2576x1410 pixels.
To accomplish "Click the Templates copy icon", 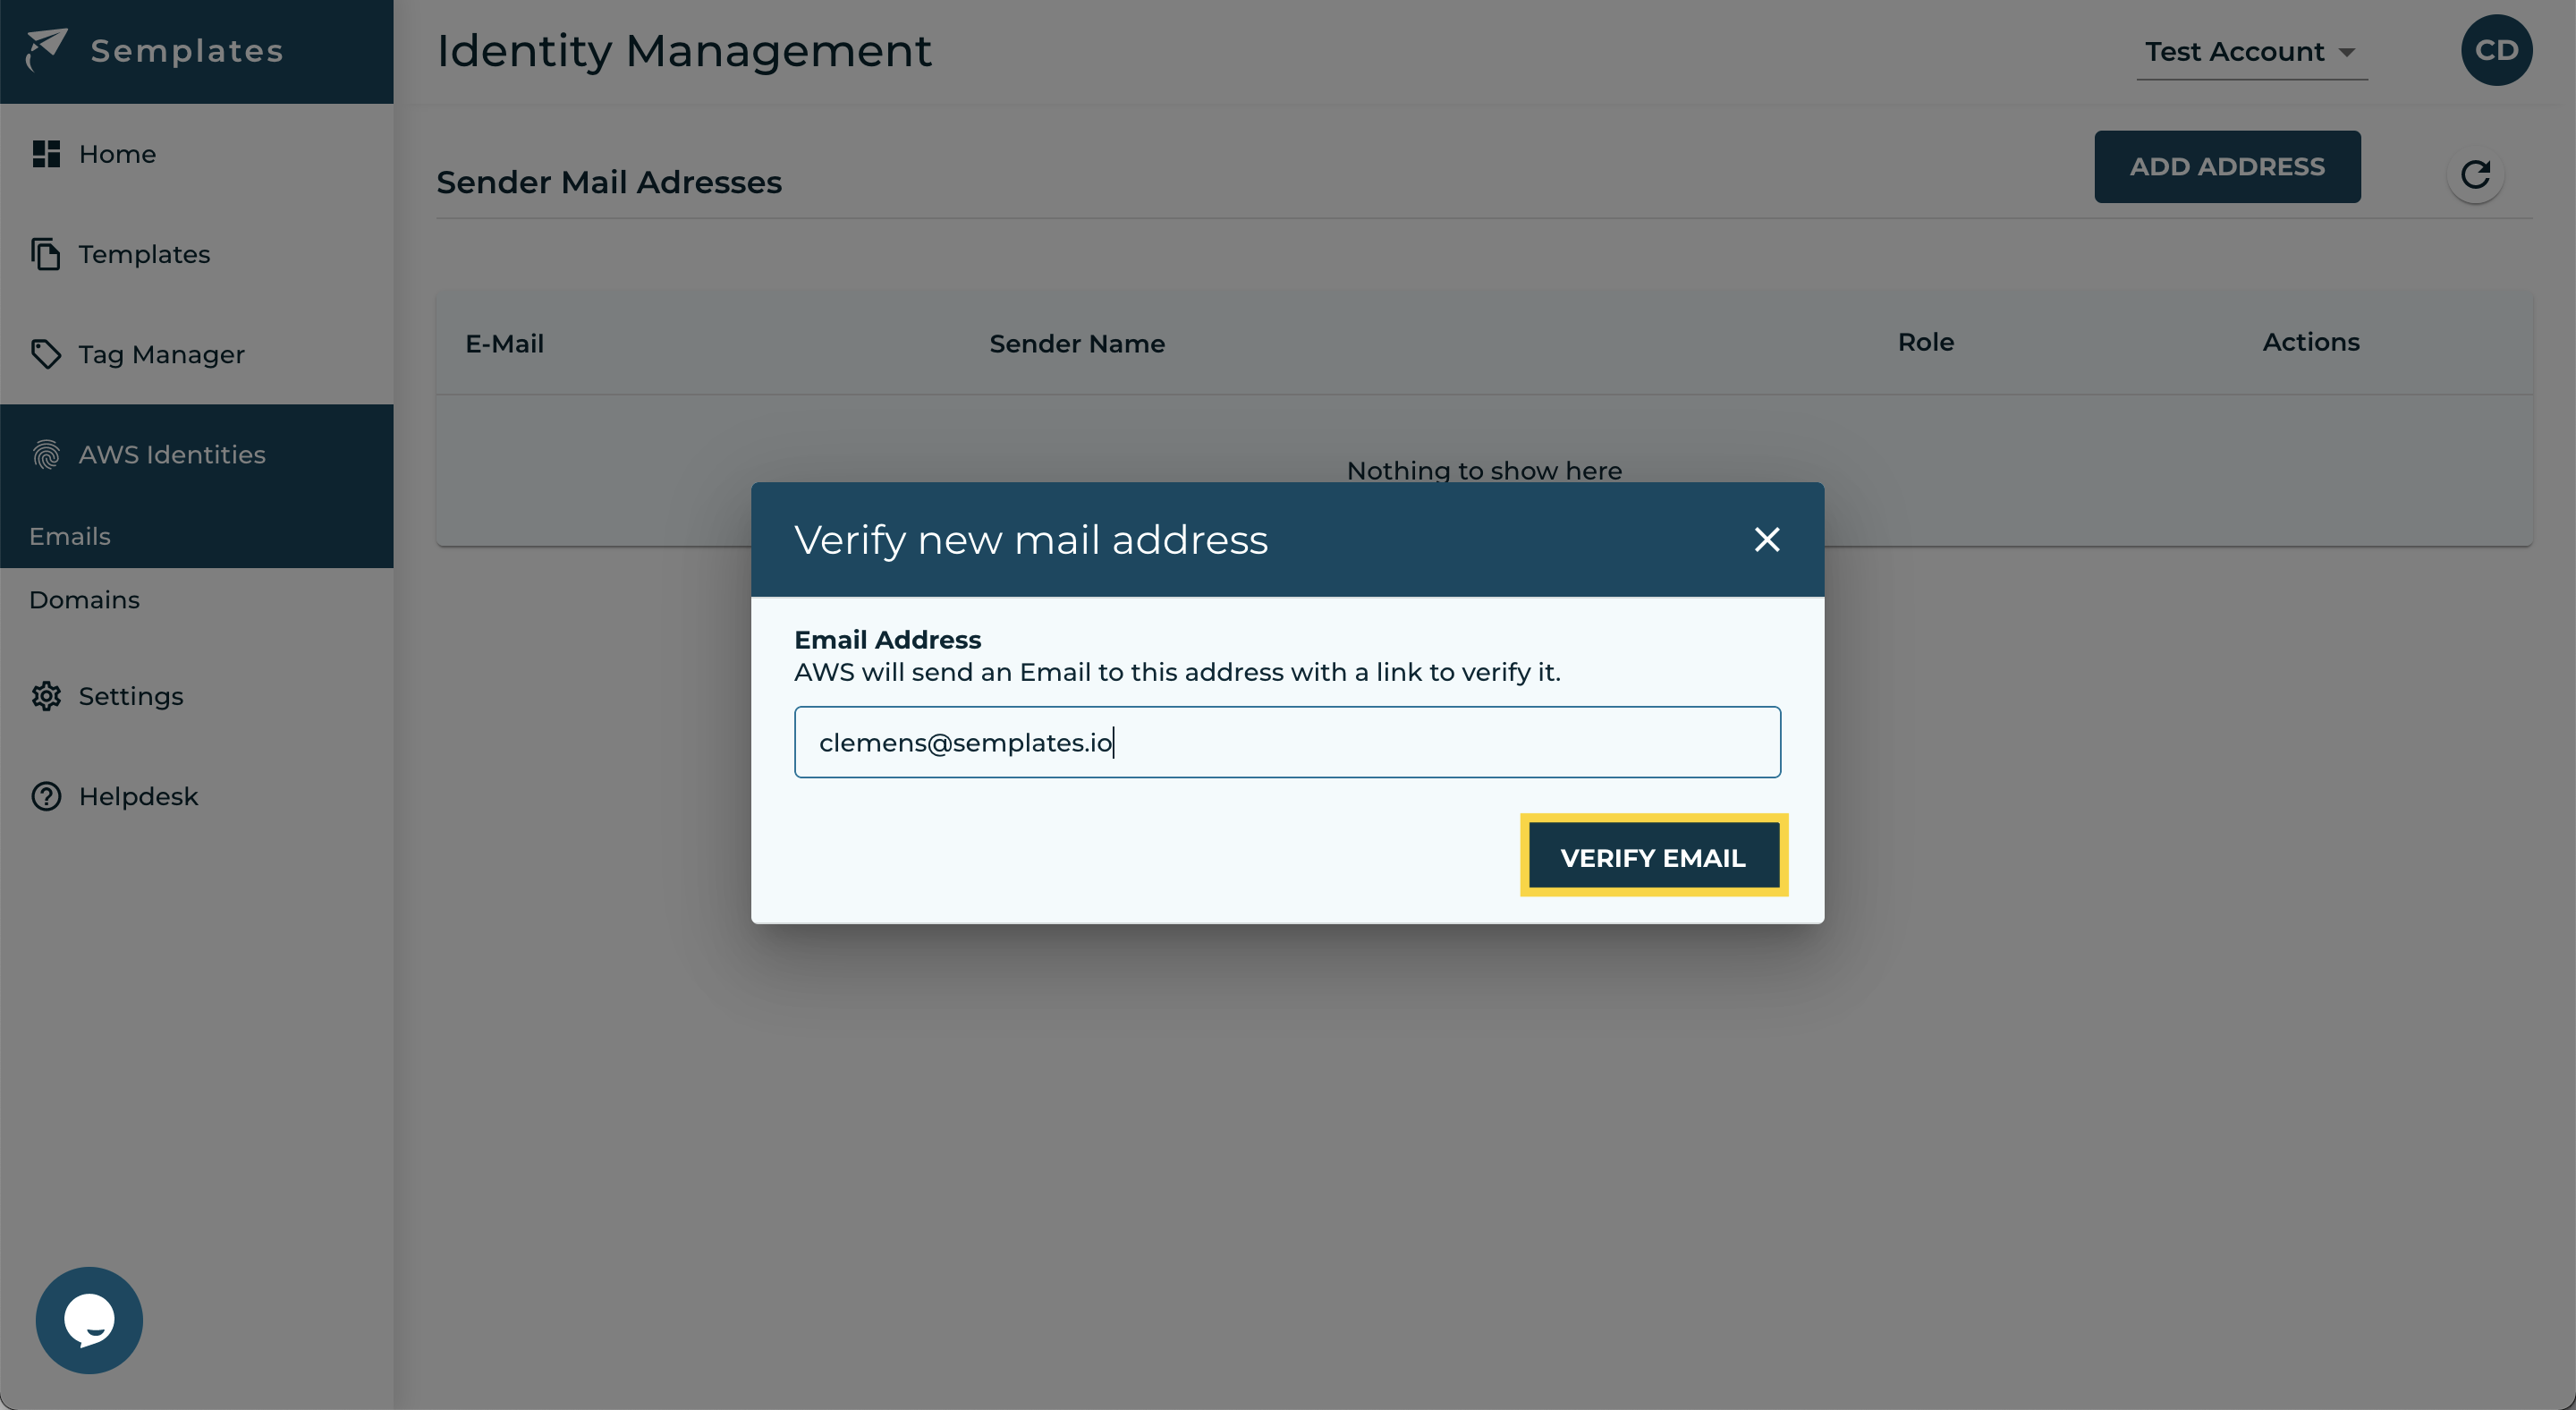I will point(46,254).
